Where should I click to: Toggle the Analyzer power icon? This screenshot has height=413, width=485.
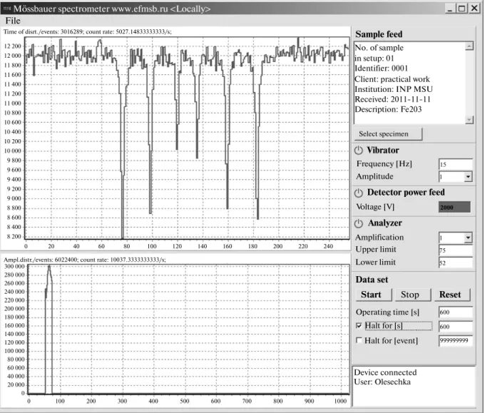pos(359,223)
